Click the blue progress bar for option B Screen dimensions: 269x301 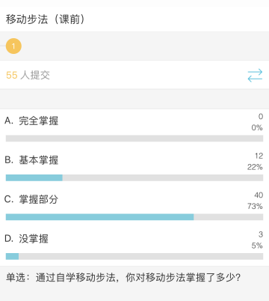pos(34,177)
